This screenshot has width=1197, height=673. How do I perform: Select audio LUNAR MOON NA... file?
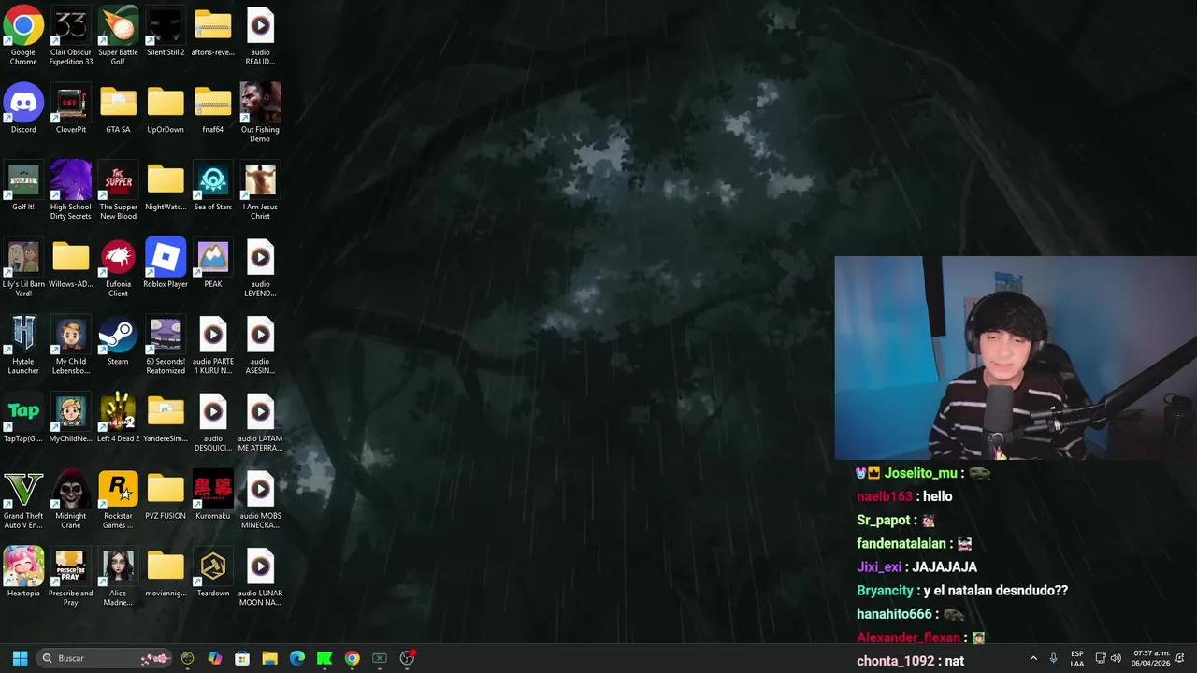click(260, 577)
